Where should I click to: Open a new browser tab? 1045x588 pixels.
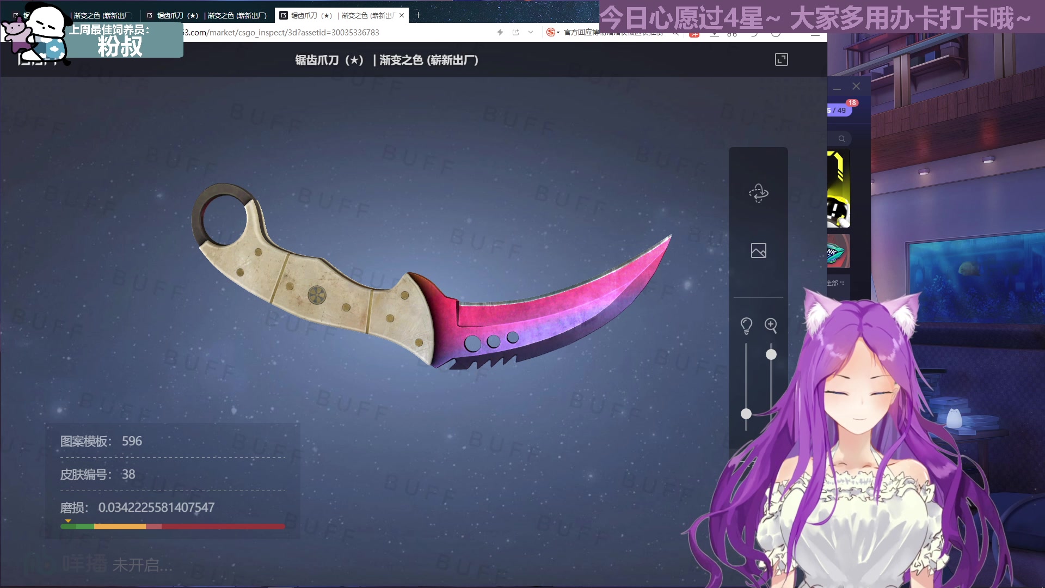(418, 15)
